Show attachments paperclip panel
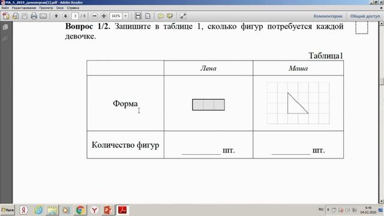384x216 pixels. [x=5, y=39]
